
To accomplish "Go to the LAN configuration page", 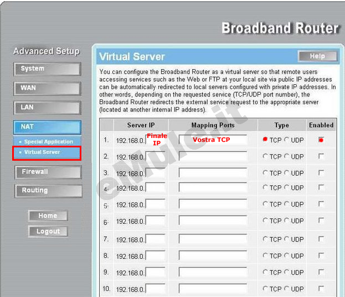I will point(47,107).
